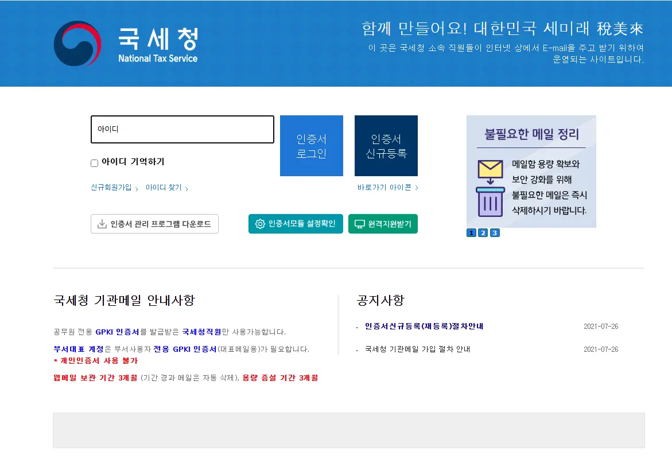Click the date of 인증서신규등록 notice
Viewport: 672px width, 474px height.
coord(601,327)
